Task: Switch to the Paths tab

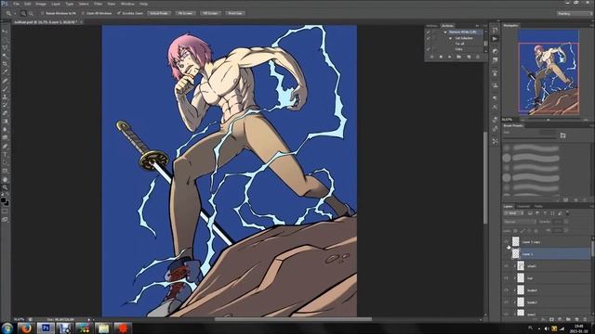Action: 538,206
